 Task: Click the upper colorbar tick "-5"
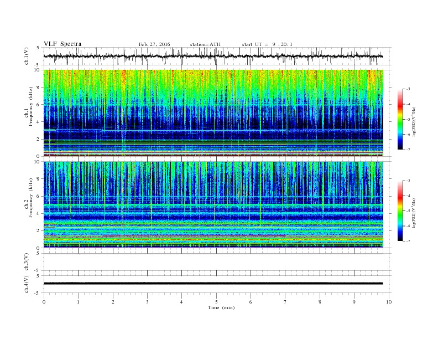tap(408, 119)
